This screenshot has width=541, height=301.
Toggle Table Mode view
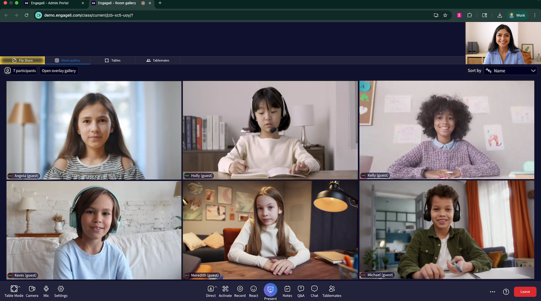(14, 289)
